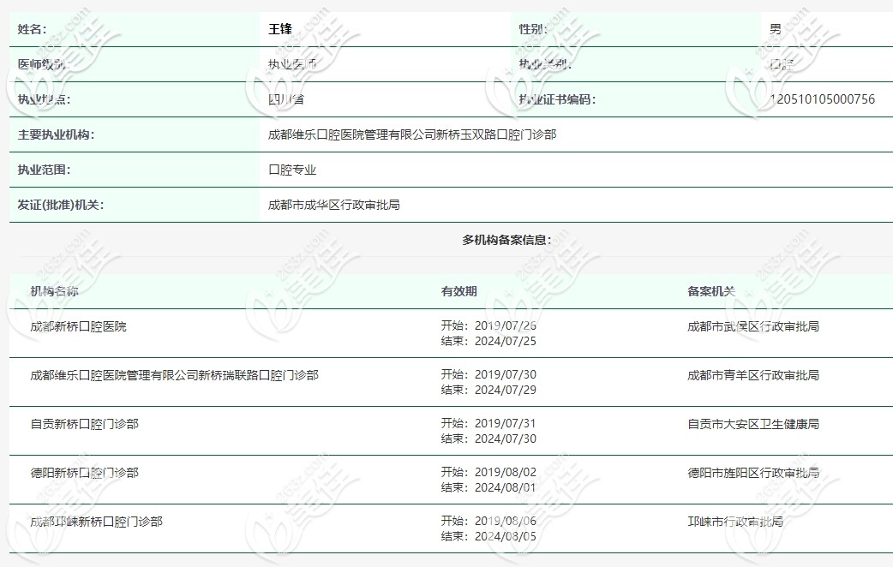
Task: Select the province value 四川省
Action: point(281,98)
